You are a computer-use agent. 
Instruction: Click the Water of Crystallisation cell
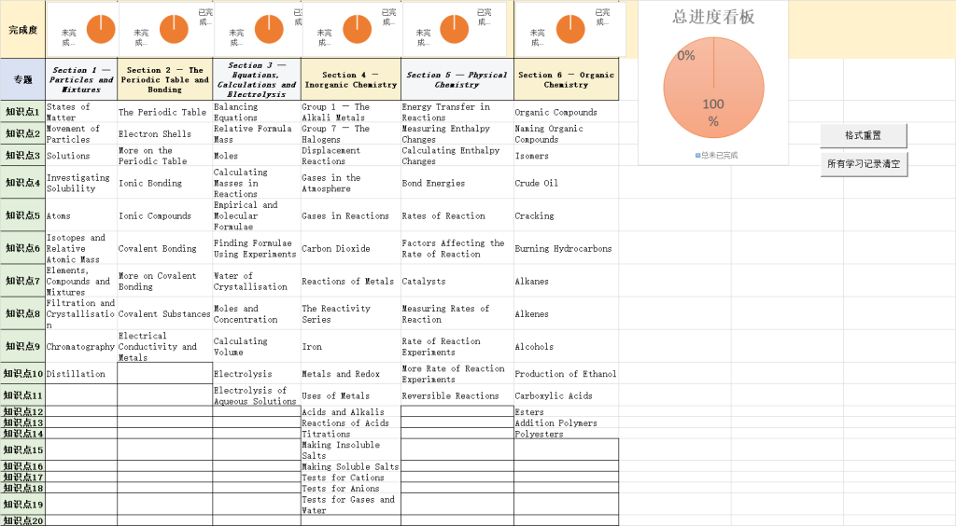coord(257,282)
